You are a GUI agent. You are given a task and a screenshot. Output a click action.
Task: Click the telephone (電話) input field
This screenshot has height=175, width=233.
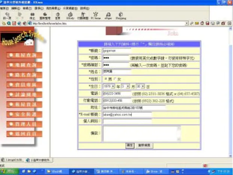[x=117, y=94]
